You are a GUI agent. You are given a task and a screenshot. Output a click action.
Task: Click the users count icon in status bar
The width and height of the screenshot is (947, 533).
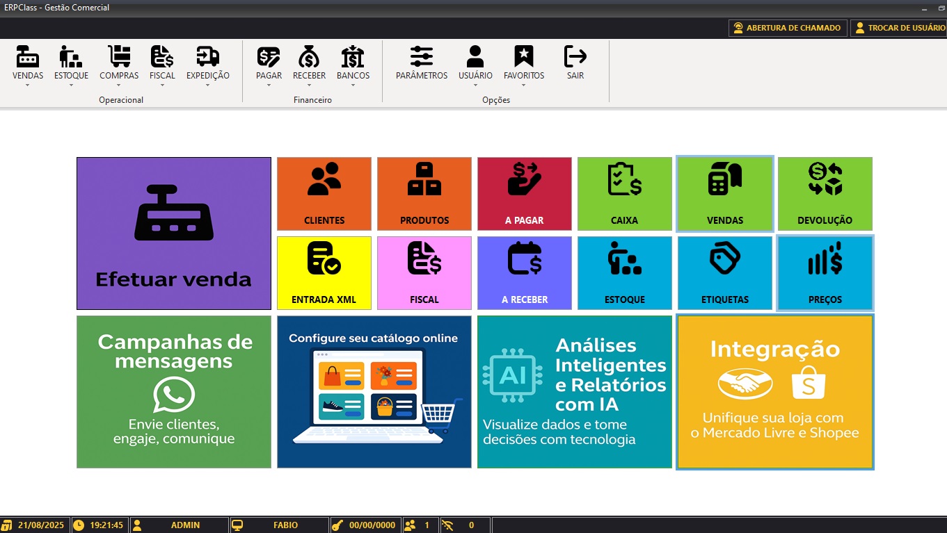click(410, 525)
